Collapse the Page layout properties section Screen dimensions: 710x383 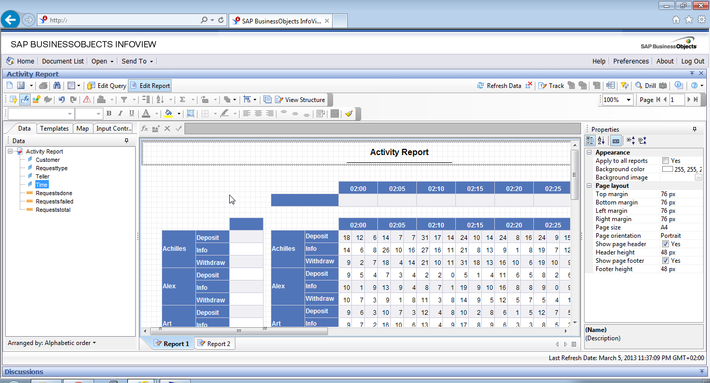[589, 185]
